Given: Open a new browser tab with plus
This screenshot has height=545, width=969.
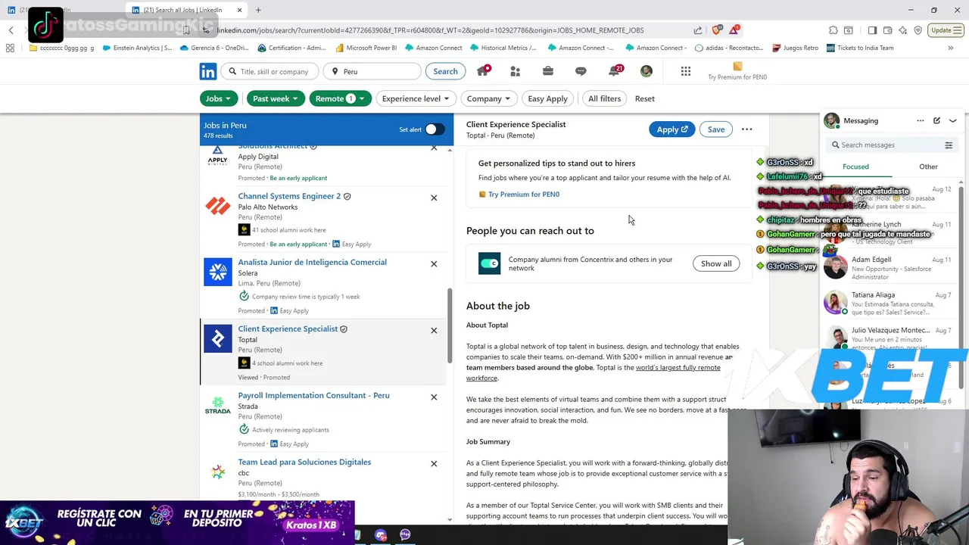Looking at the screenshot, I should pyautogui.click(x=258, y=10).
